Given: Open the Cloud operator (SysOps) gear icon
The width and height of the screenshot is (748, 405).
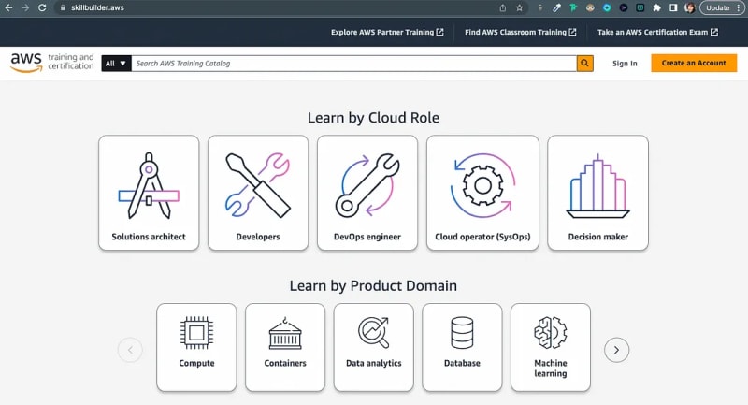Looking at the screenshot, I should pos(482,185).
